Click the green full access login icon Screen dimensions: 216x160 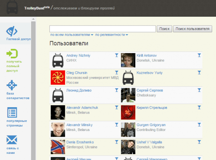12,53
